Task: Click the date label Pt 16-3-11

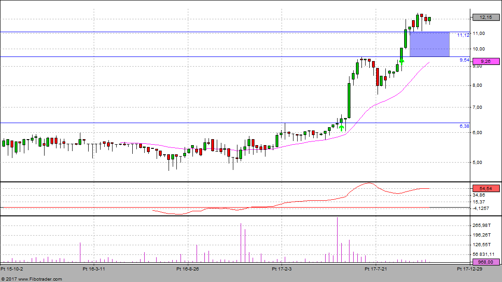Action: tap(94, 269)
